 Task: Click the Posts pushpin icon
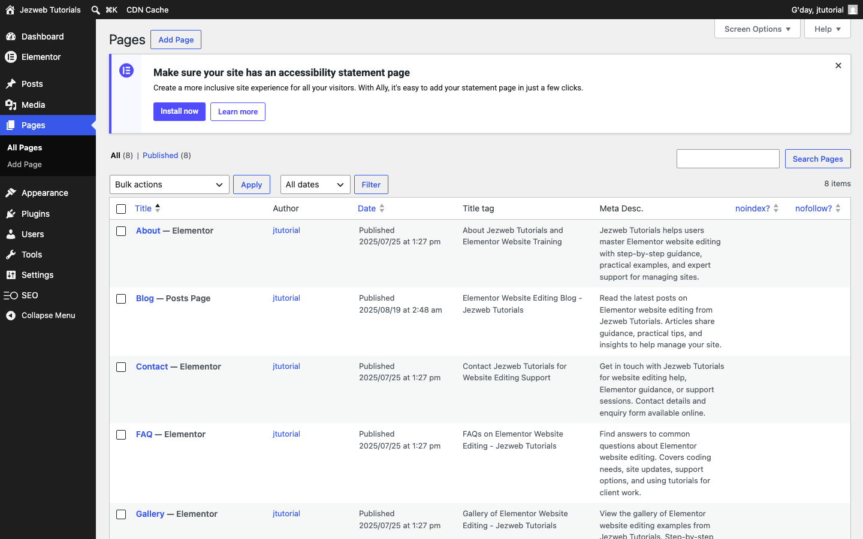click(11, 84)
